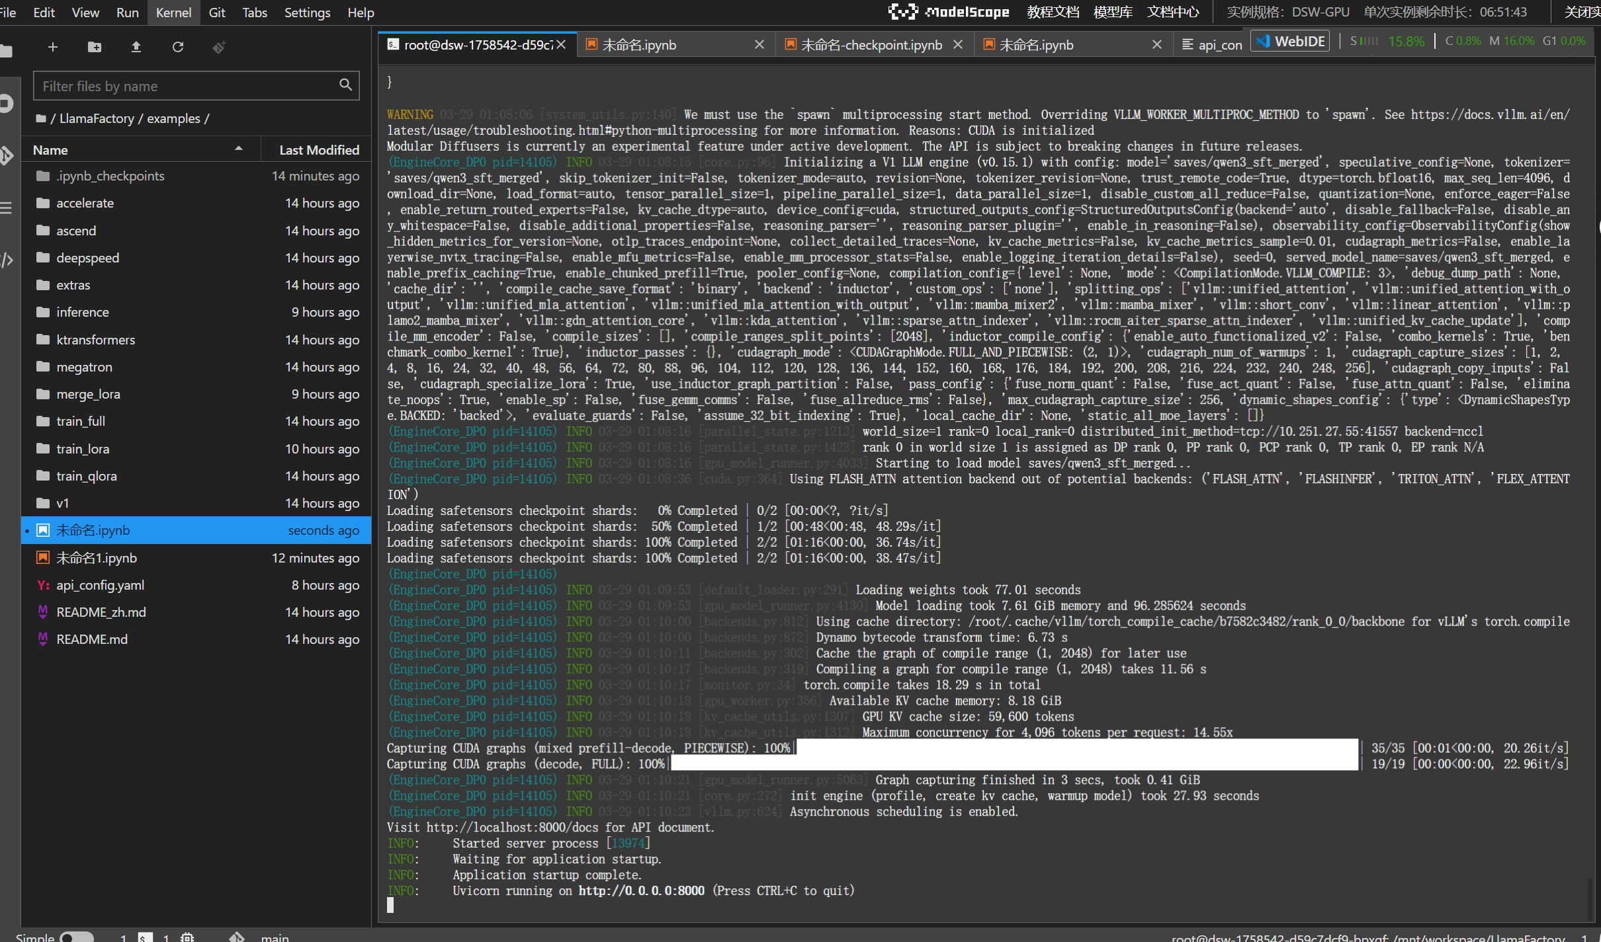The image size is (1601, 942).
Task: Close the root terminal tab
Action: click(x=561, y=44)
